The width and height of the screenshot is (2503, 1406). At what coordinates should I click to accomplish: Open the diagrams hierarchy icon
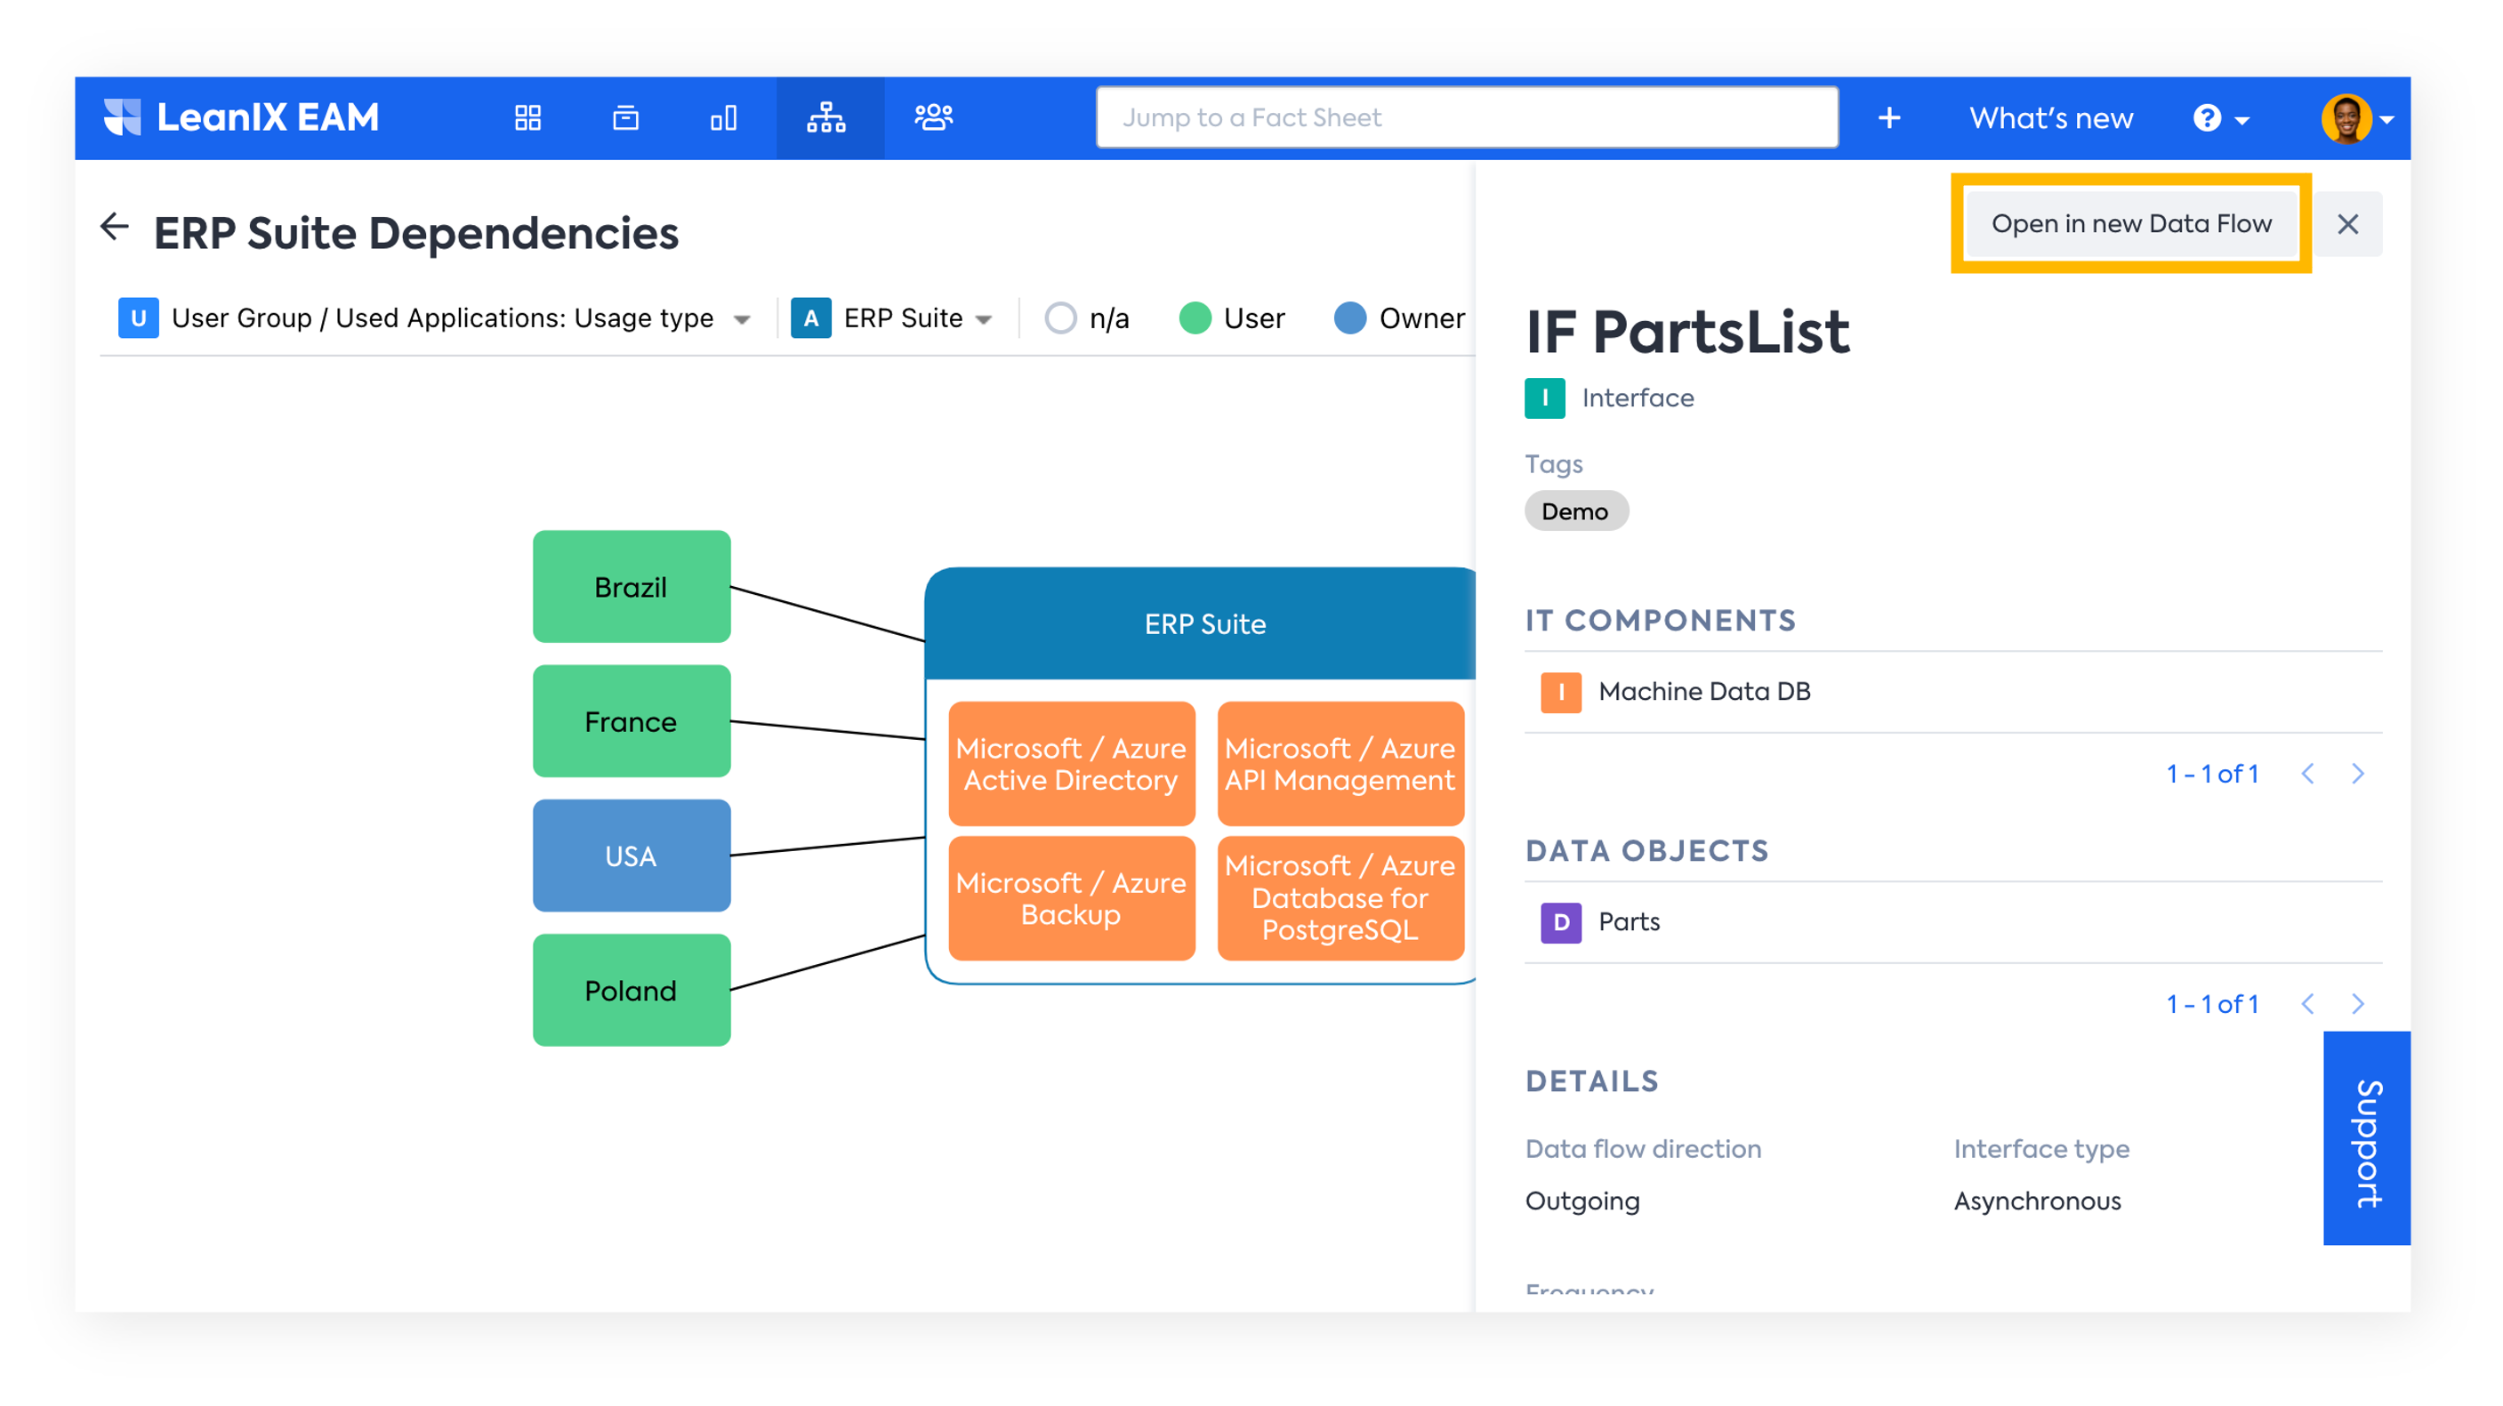point(827,117)
